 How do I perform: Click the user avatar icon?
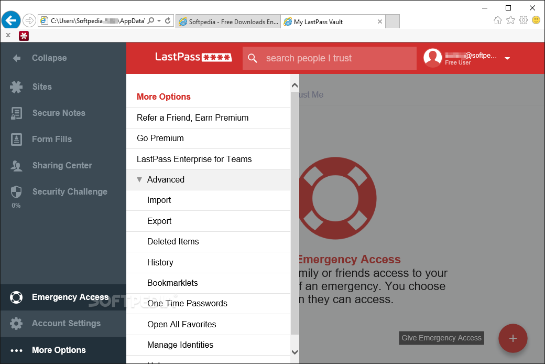click(433, 58)
